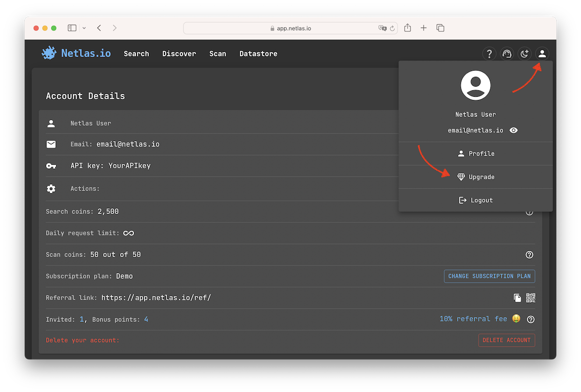Click the money-face emoji by referral fee
The image size is (581, 392).
pos(516,319)
